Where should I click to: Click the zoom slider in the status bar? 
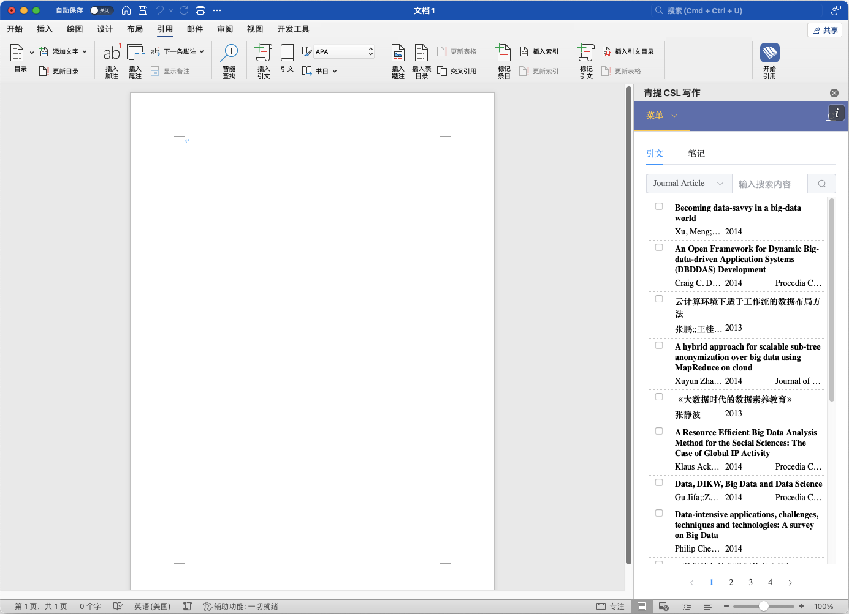pyautogui.click(x=763, y=606)
